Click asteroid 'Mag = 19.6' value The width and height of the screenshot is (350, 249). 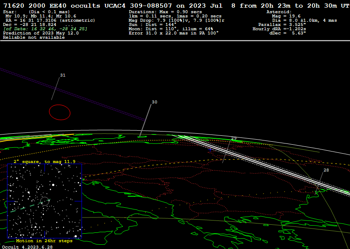coord(286,16)
